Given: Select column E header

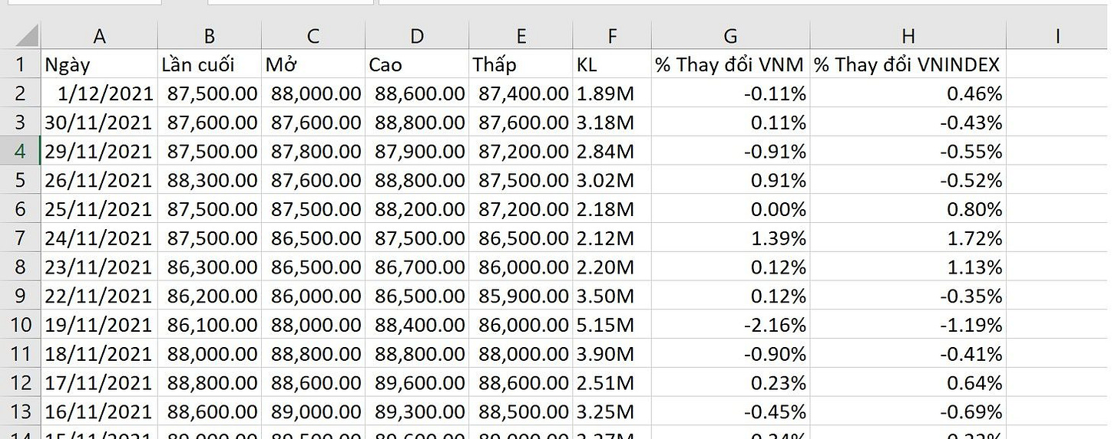Looking at the screenshot, I should [521, 36].
